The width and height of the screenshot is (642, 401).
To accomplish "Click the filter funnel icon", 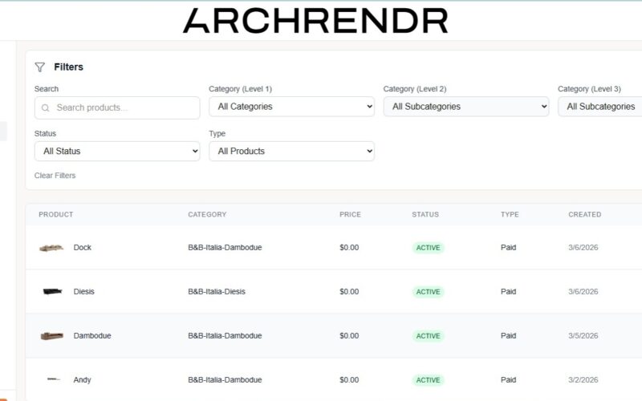I will click(40, 67).
